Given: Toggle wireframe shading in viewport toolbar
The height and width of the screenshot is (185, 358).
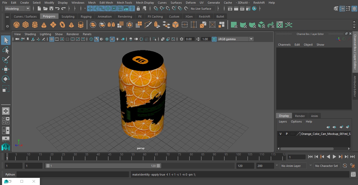Looking at the screenshot, I should 91,39.
